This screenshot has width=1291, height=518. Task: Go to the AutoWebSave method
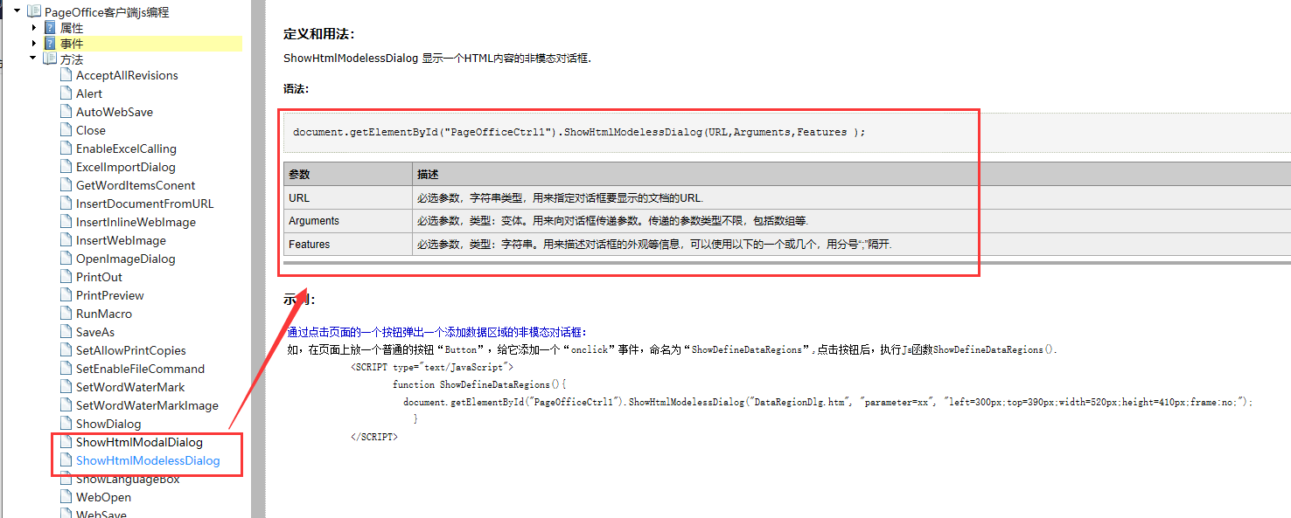(115, 112)
